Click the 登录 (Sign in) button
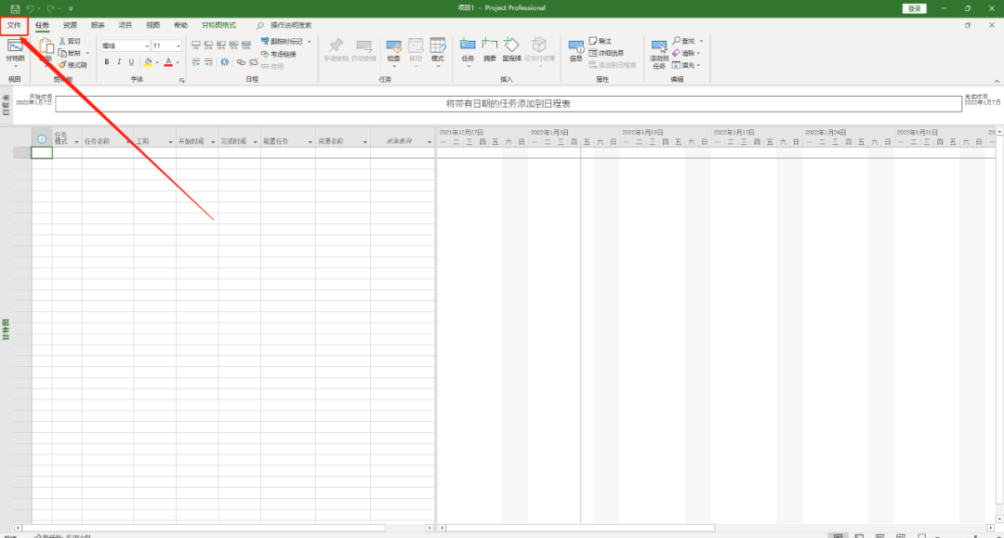The width and height of the screenshot is (1004, 538). pos(914,8)
